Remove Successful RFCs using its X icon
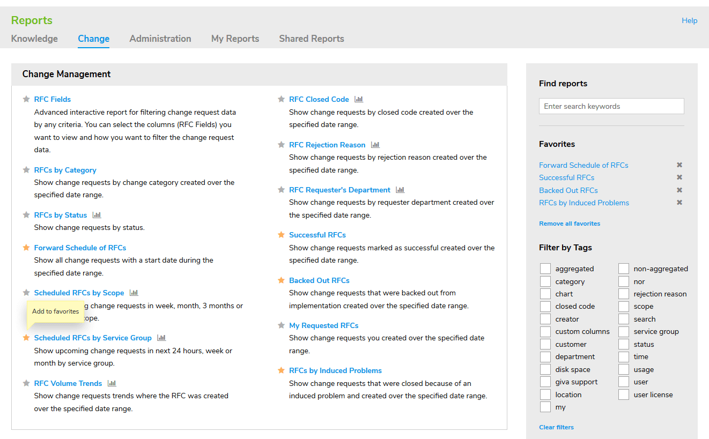Screen dimensions: 709x439 click(x=679, y=177)
